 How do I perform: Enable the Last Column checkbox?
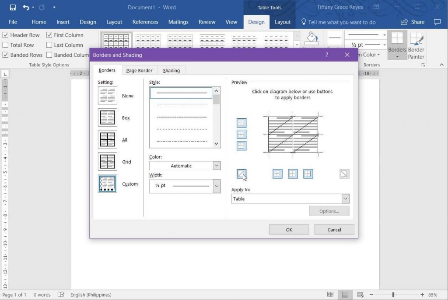coord(49,45)
